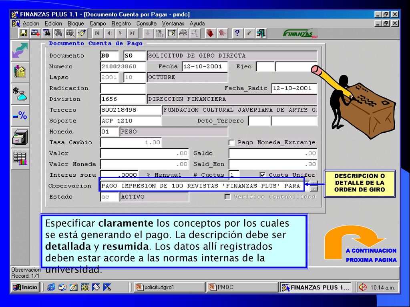Click the tray icon beside the clock
This screenshot has width=410, height=307.
click(363, 287)
